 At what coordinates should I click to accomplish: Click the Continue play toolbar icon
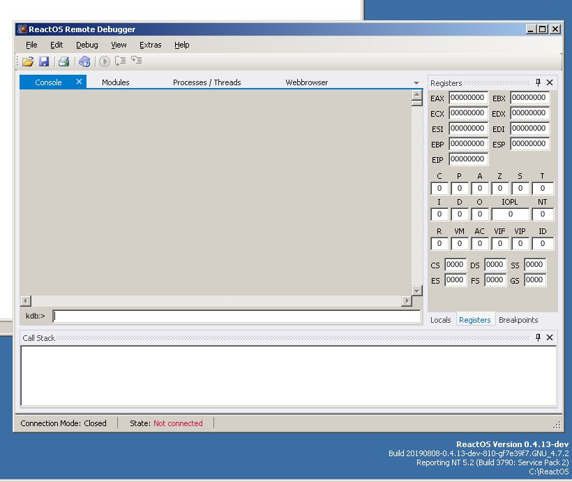[x=105, y=61]
